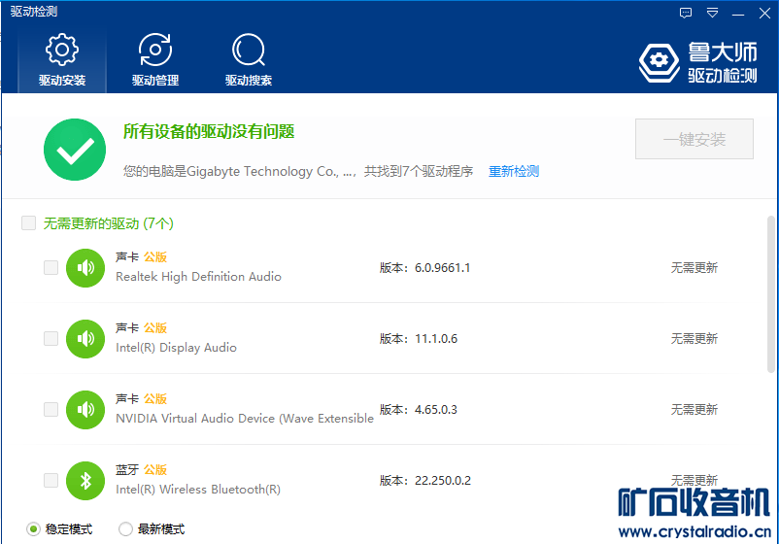Click the Intel Display Audio speaker icon

pos(85,339)
